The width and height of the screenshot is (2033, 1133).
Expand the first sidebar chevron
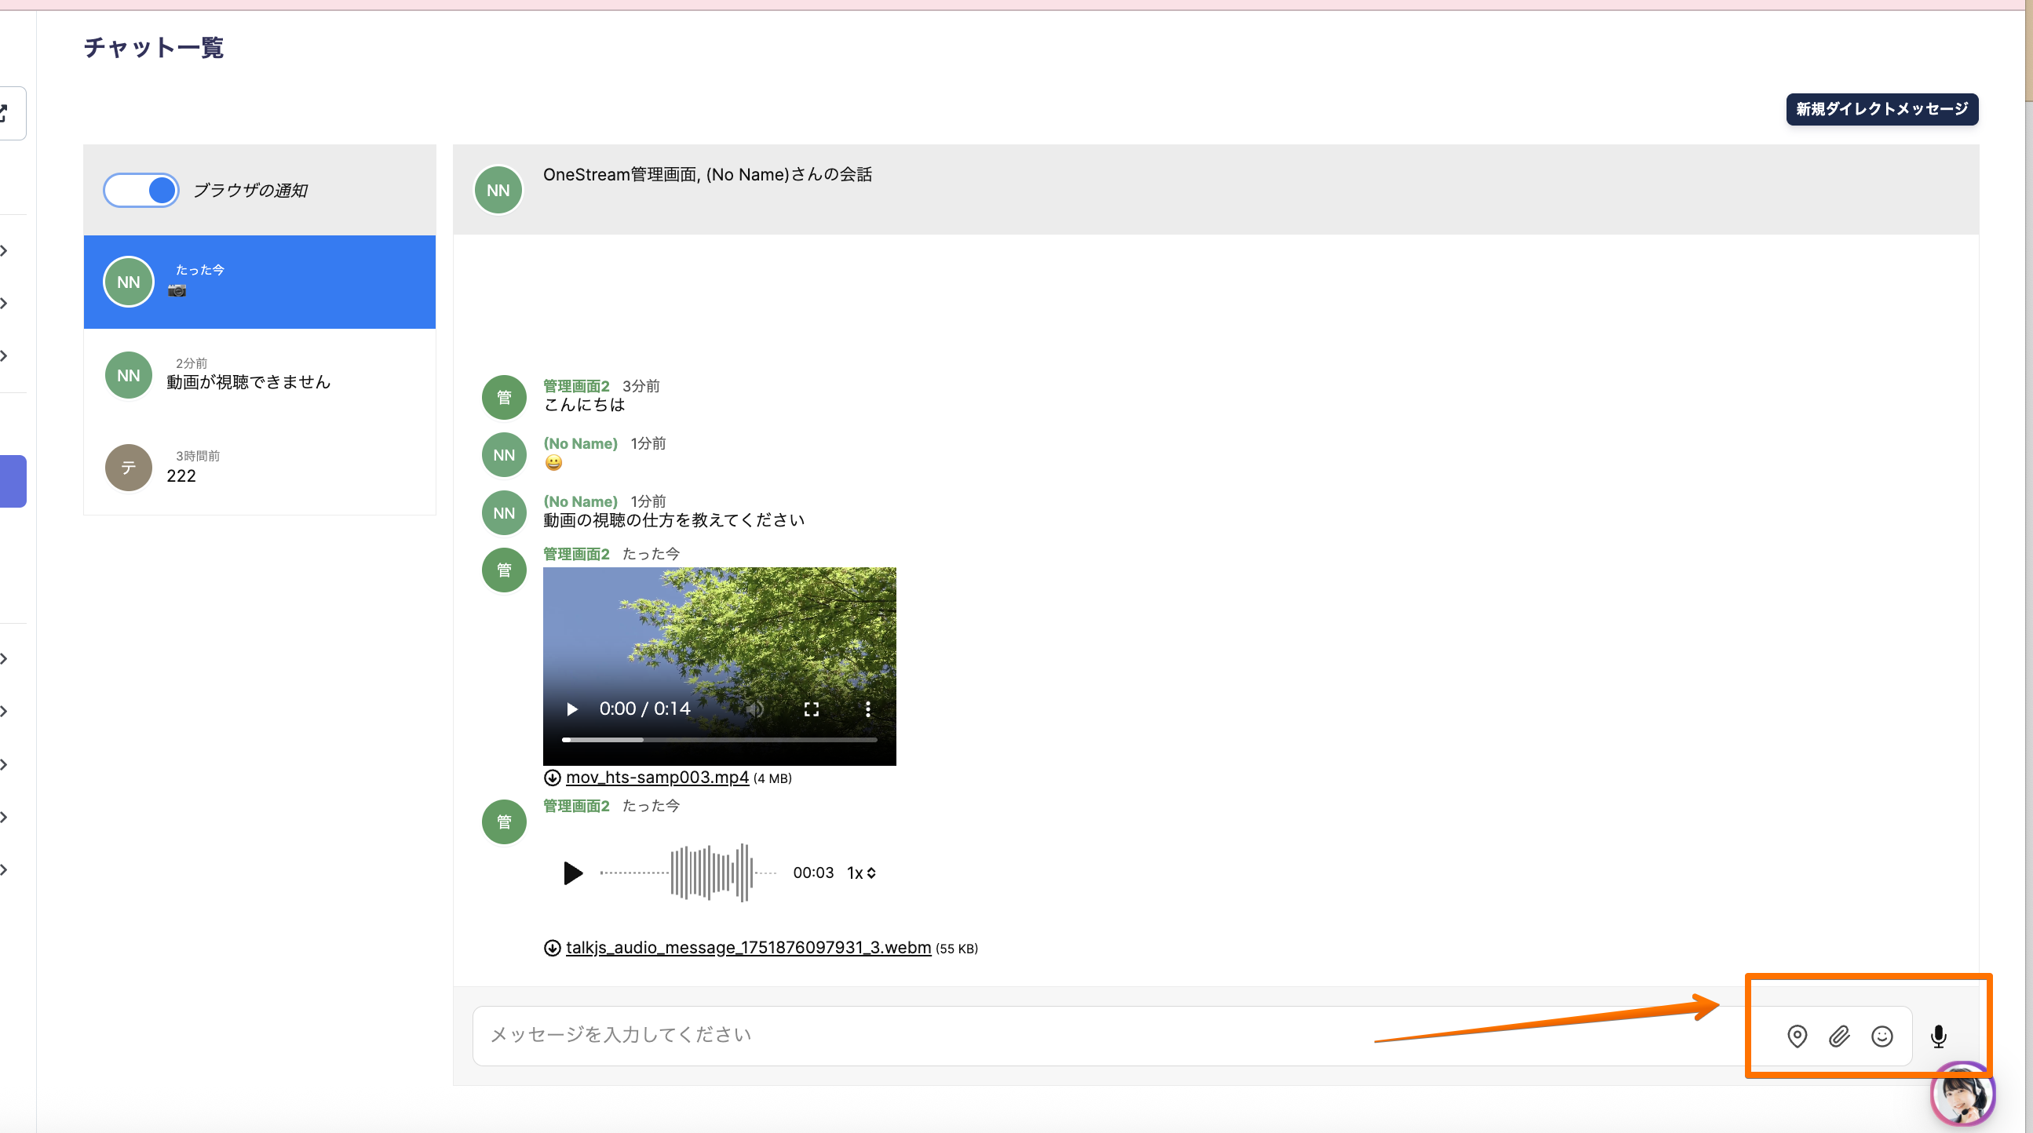(x=5, y=251)
